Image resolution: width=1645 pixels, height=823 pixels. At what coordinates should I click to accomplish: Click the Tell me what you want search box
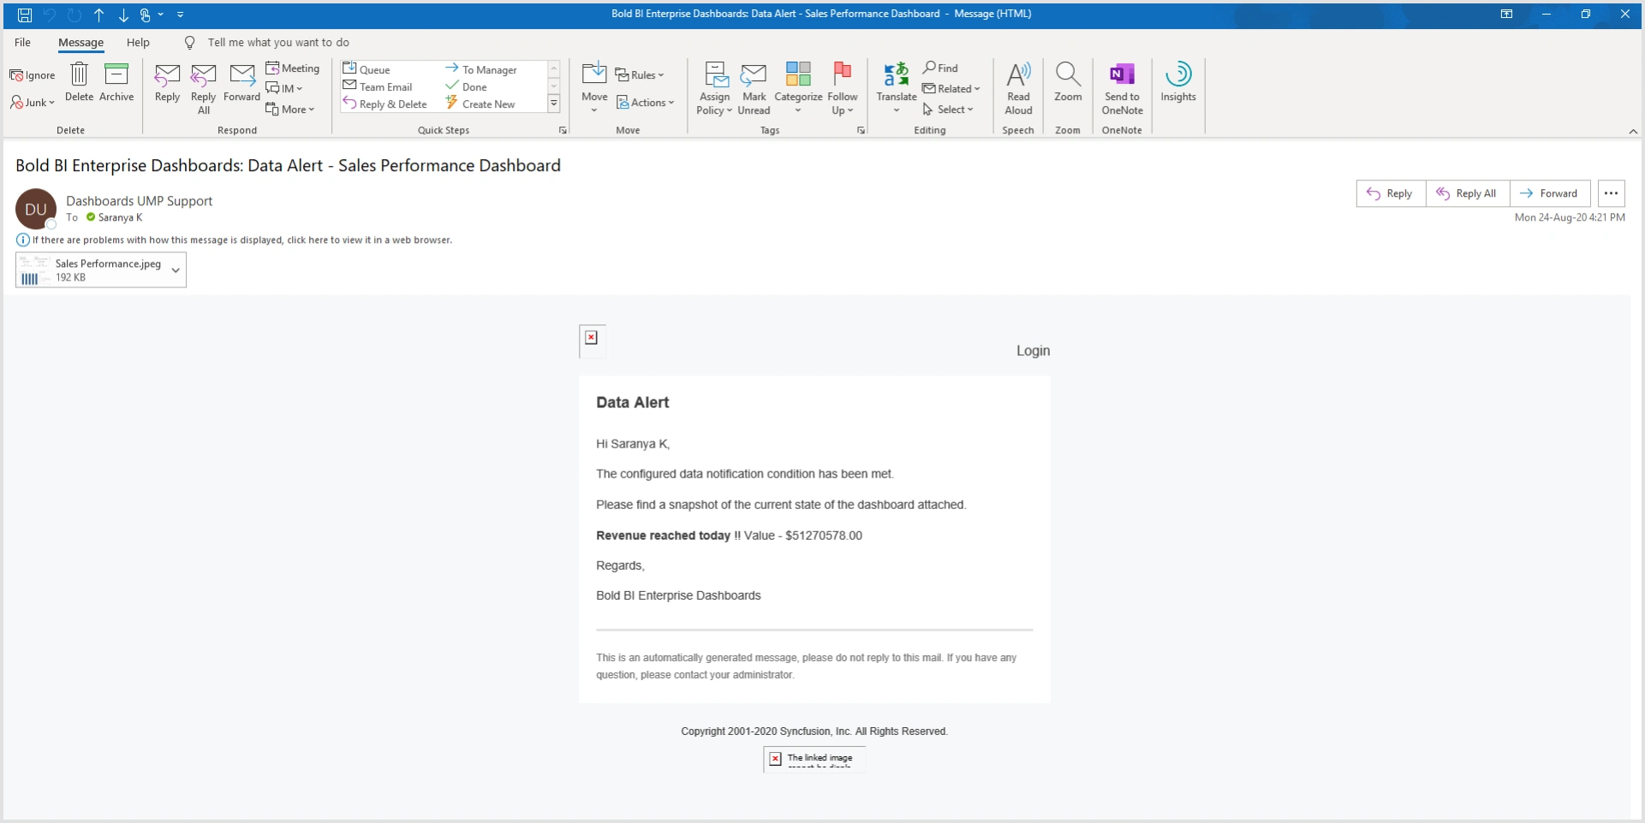(279, 42)
